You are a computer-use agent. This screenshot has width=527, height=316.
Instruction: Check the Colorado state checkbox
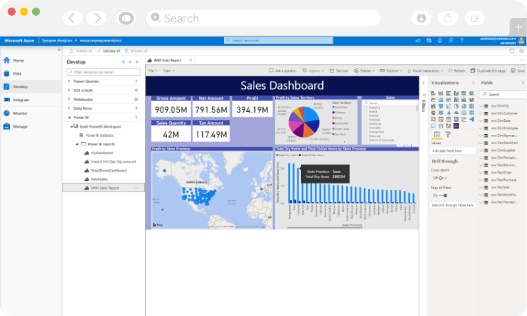[366, 128]
